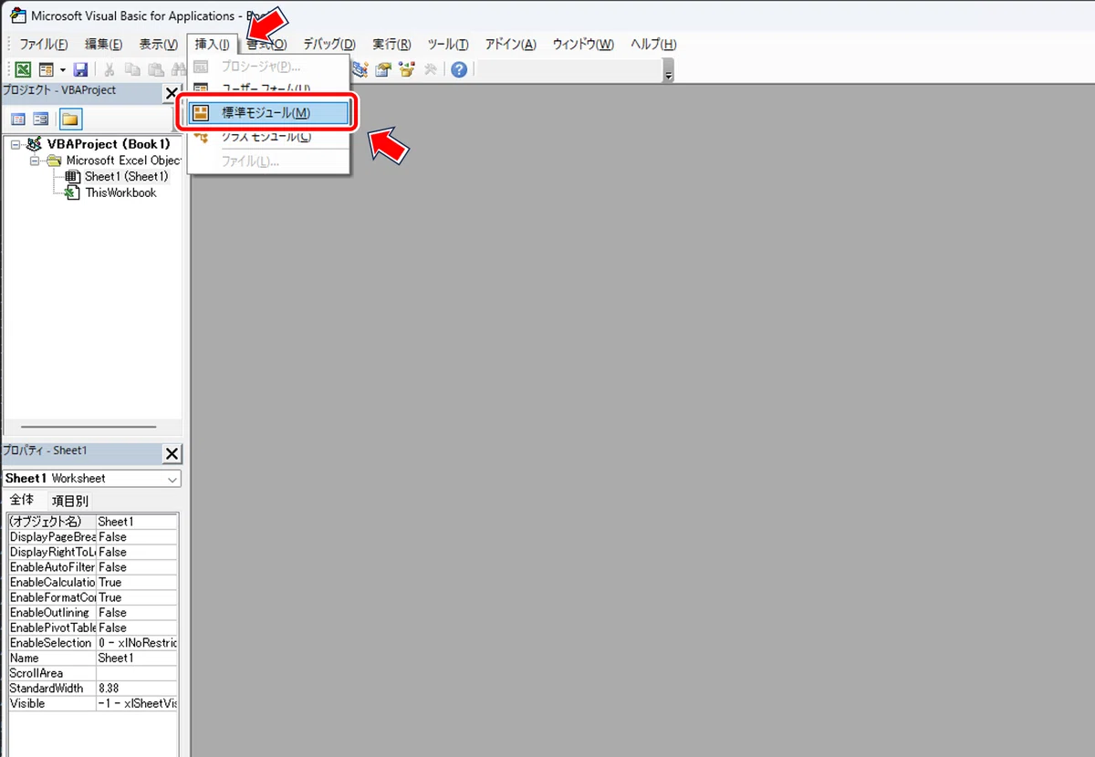
Task: Click the Properties Window toolbar icon
Action: tap(383, 69)
